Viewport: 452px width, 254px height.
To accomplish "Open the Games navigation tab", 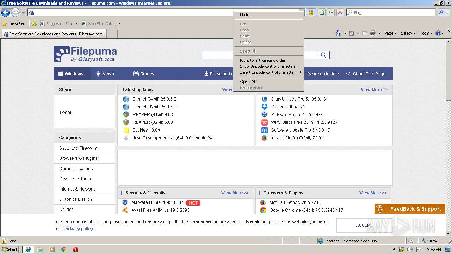I will pos(143,74).
